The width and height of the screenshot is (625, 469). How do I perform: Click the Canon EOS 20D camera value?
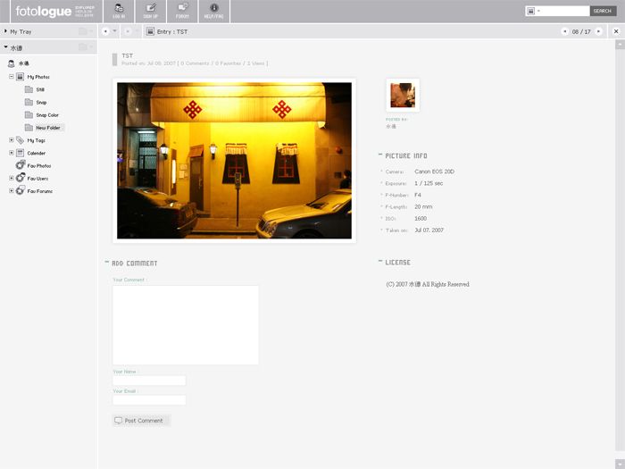pos(434,172)
